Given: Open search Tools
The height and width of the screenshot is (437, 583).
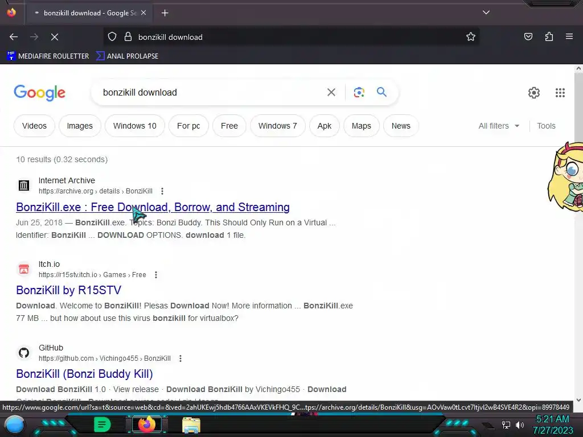Looking at the screenshot, I should 546,126.
